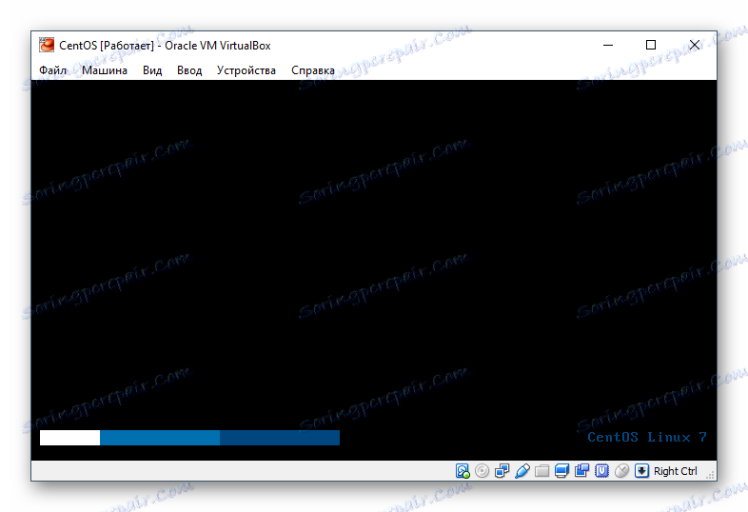Open the shared folders status icon

[x=541, y=471]
